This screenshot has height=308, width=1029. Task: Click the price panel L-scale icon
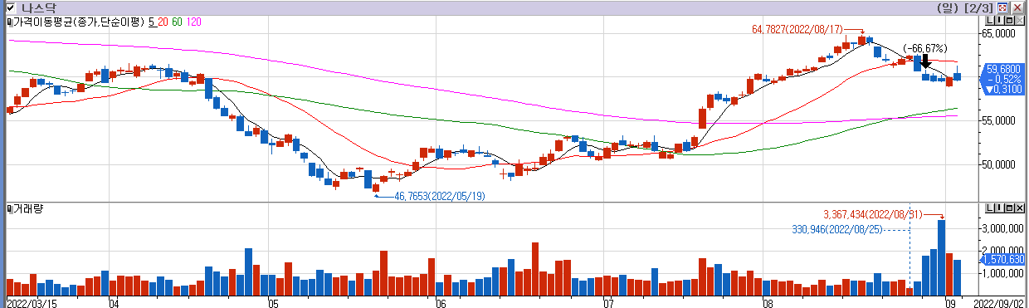[989, 21]
